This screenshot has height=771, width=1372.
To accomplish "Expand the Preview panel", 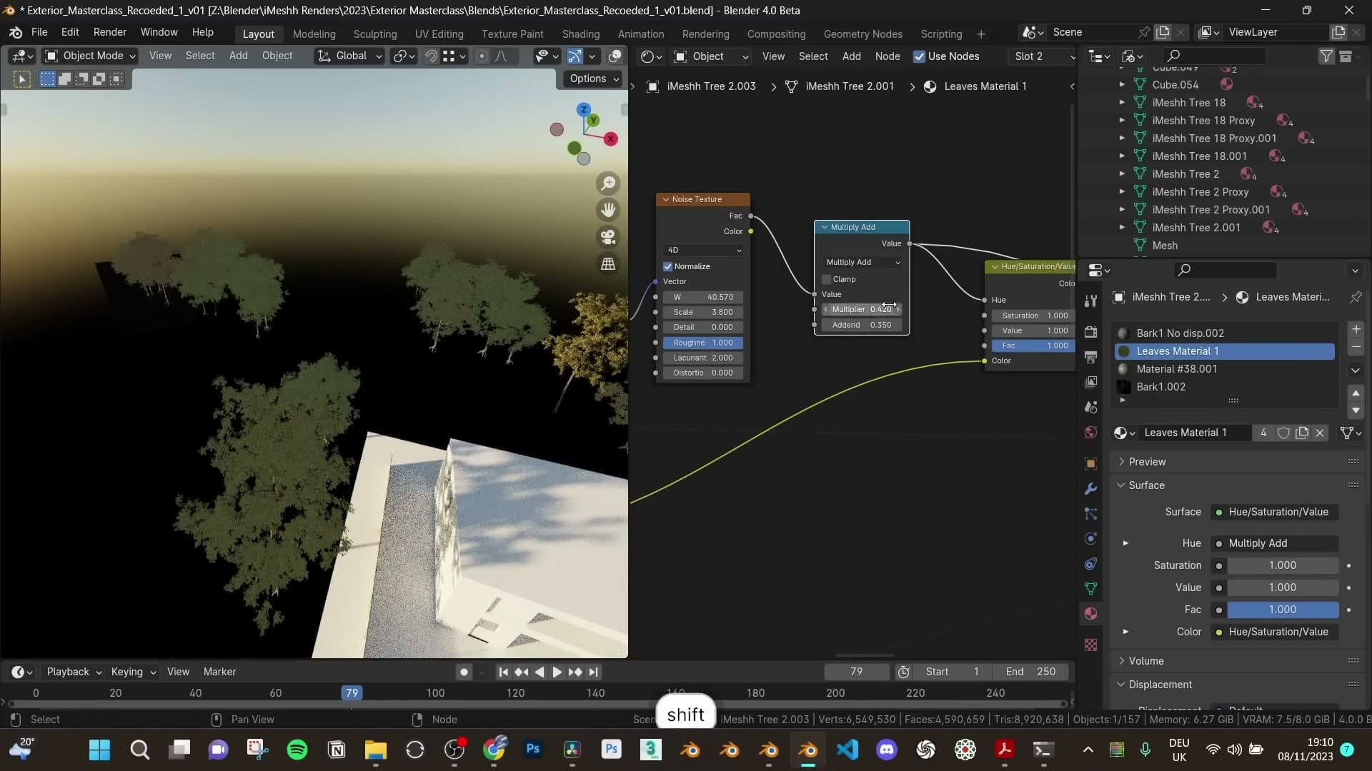I will [x=1146, y=462].
